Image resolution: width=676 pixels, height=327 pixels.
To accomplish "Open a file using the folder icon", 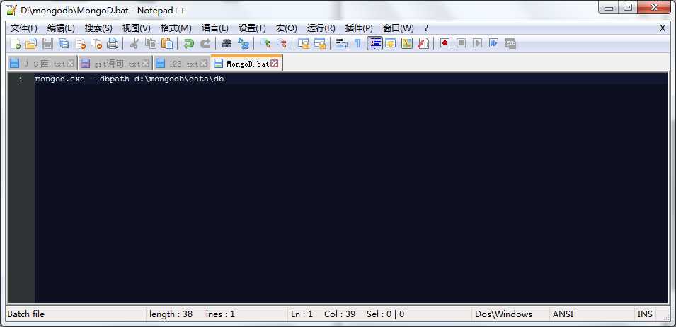I will click(31, 43).
